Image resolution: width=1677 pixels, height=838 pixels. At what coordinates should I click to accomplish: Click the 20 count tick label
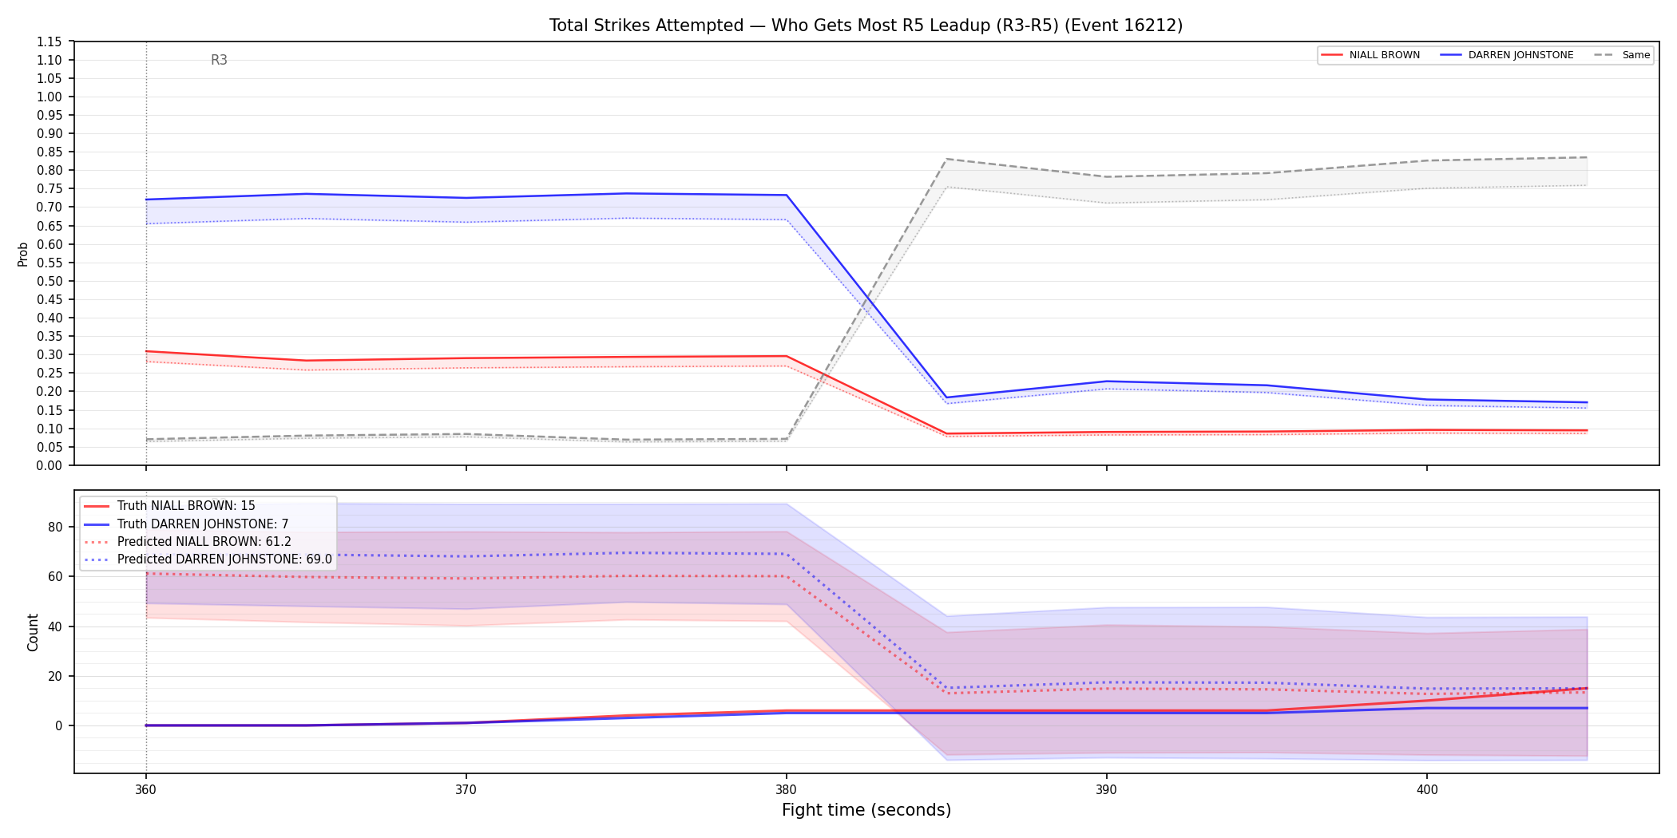(x=55, y=676)
